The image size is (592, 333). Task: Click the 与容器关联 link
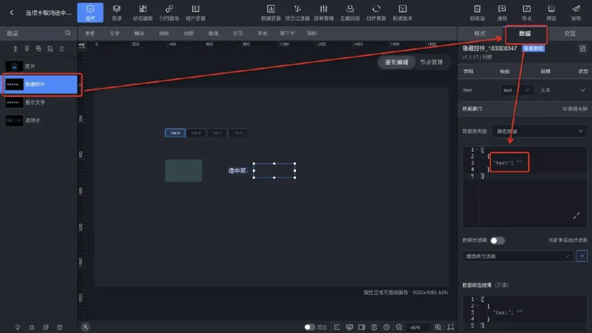tap(574, 108)
